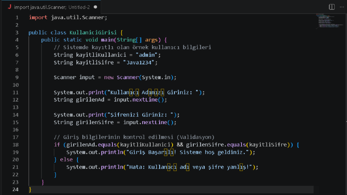Screen dimensions: 347x195
Task: Click the "if" keyword on line 18
Action: tap(57, 145)
